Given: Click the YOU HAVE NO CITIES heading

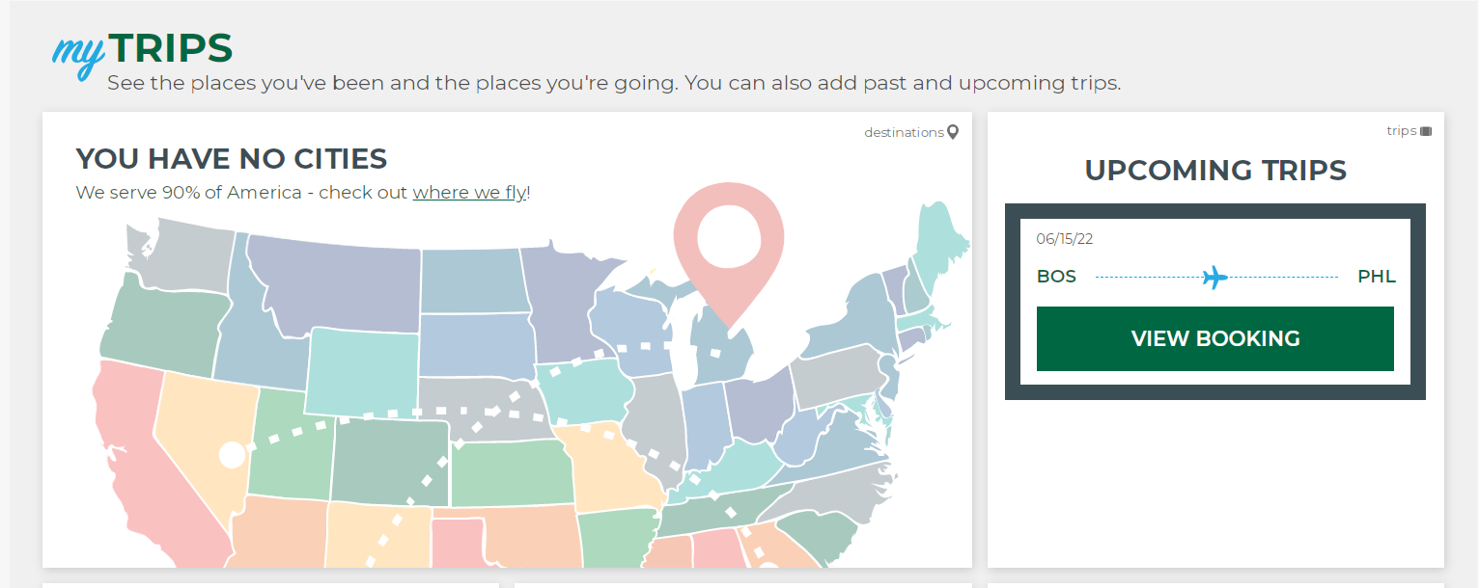Looking at the screenshot, I should pos(232,158).
